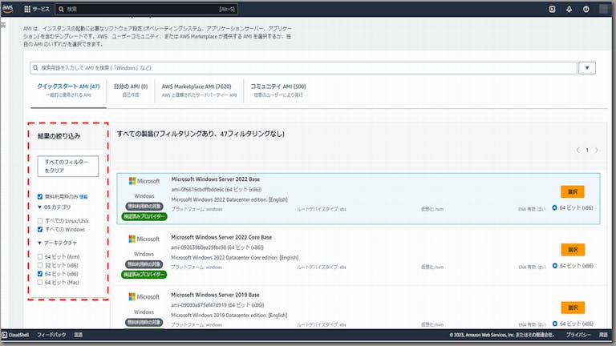The height and width of the screenshot is (346, 616).
Task: Open the privacy link in the footer
Action: (x=578, y=335)
